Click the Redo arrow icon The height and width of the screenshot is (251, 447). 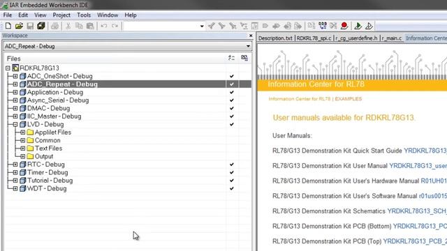coord(115,26)
